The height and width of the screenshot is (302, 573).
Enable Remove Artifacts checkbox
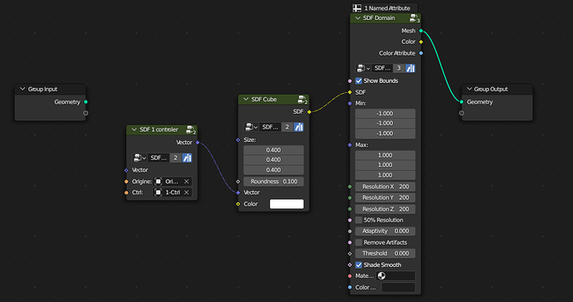click(359, 242)
